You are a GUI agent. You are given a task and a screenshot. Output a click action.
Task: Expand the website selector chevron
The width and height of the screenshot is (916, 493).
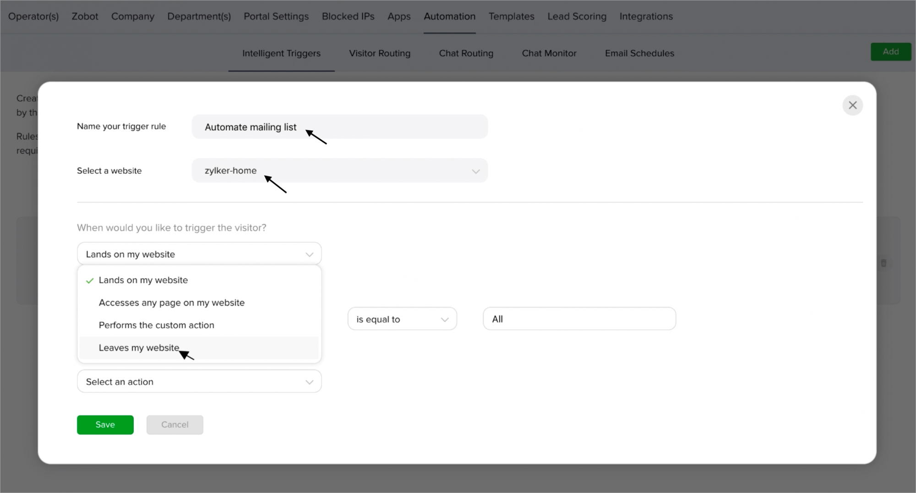(x=475, y=171)
